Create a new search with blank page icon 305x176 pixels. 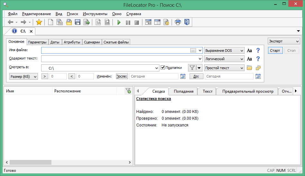pos(50,22)
